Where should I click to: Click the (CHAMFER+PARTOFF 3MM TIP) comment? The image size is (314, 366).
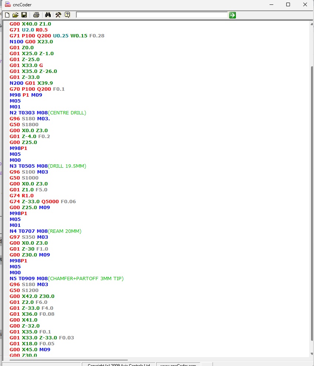pyautogui.click(x=86, y=279)
